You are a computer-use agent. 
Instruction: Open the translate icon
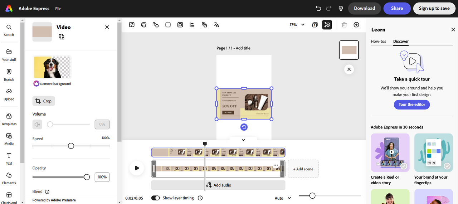pyautogui.click(x=216, y=25)
